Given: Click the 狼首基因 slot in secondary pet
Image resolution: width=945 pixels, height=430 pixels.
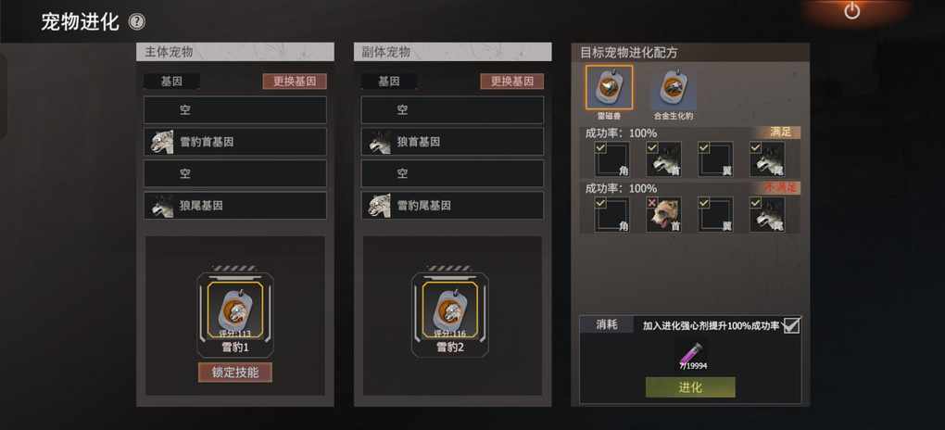Looking at the screenshot, I should 452,142.
